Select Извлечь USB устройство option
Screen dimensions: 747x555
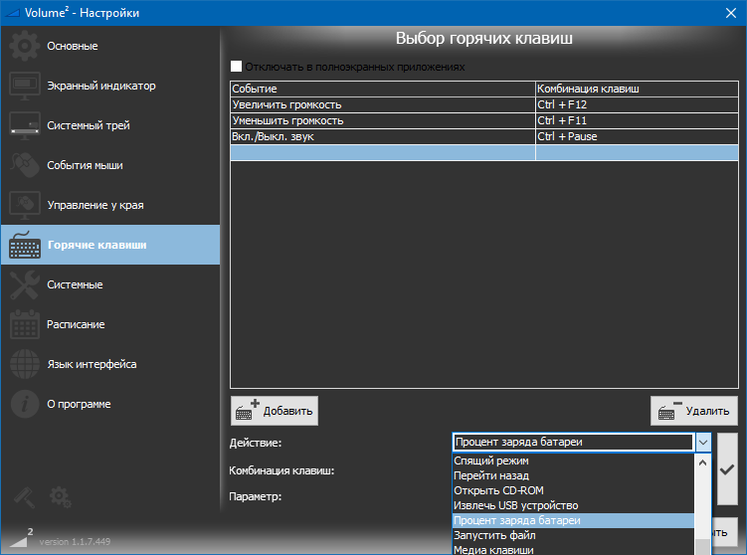point(573,505)
